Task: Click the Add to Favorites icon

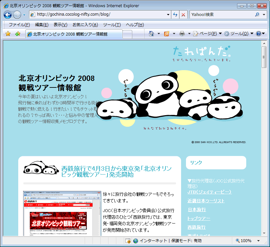Action: click(18, 34)
